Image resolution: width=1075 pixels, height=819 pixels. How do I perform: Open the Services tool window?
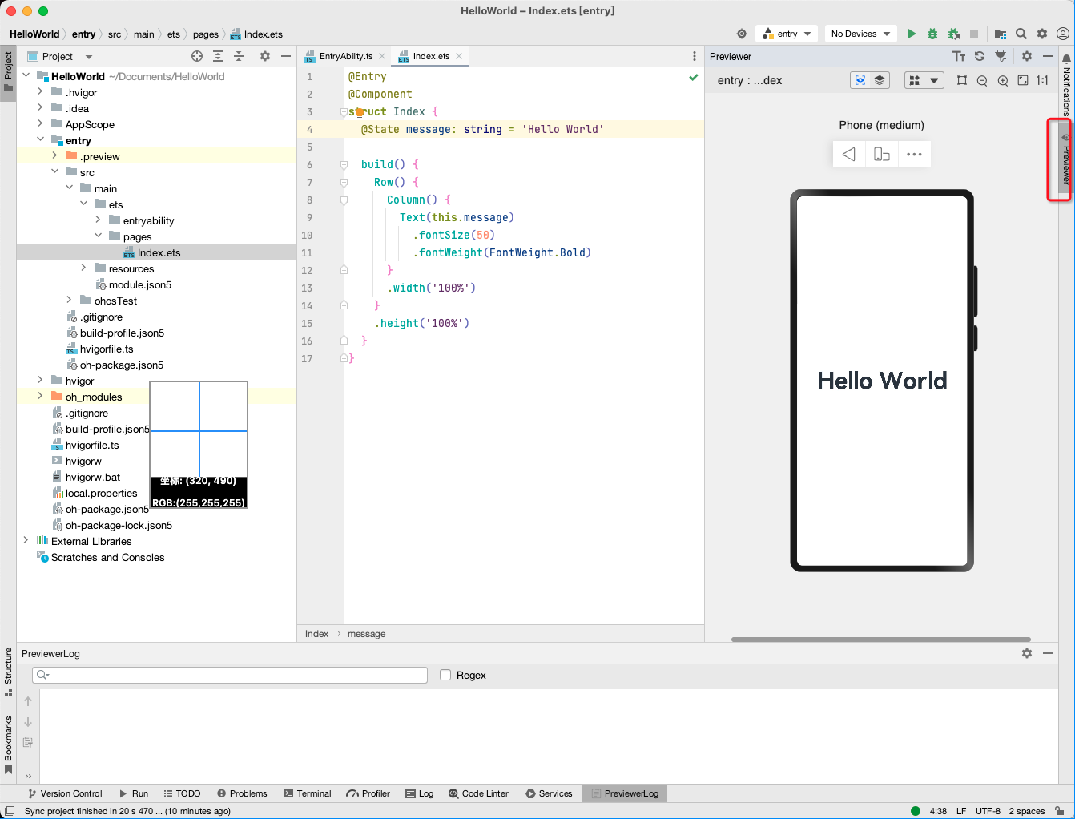click(x=549, y=793)
